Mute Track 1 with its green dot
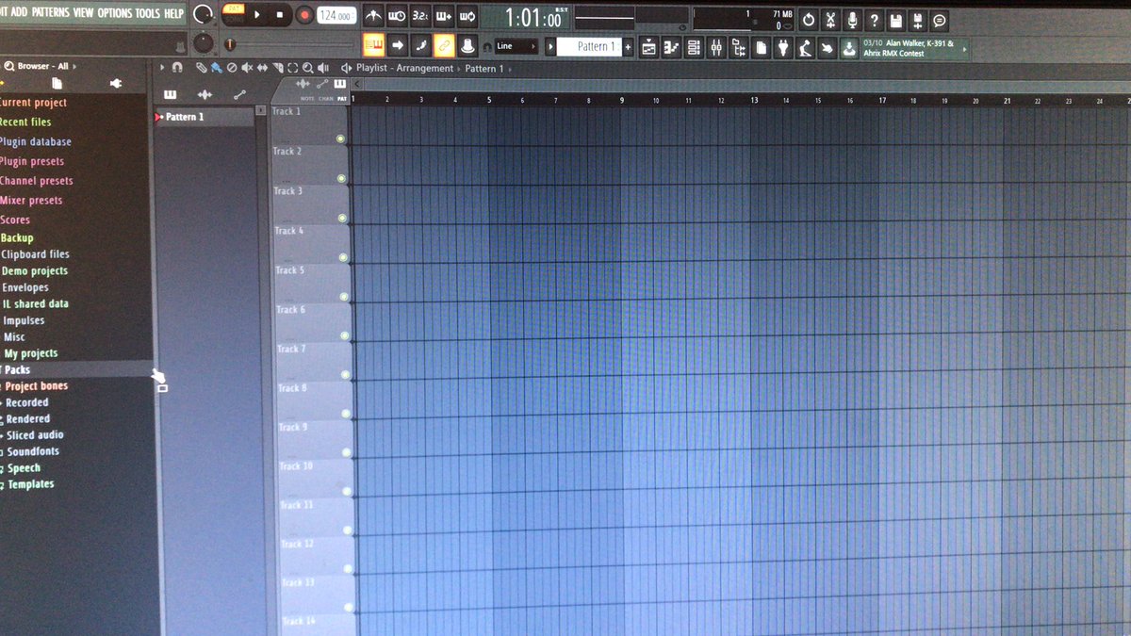1131x636 pixels. tap(340, 139)
